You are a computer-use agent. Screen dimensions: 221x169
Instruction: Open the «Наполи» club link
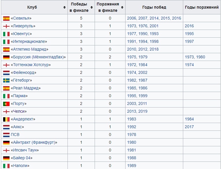click(x=20, y=166)
